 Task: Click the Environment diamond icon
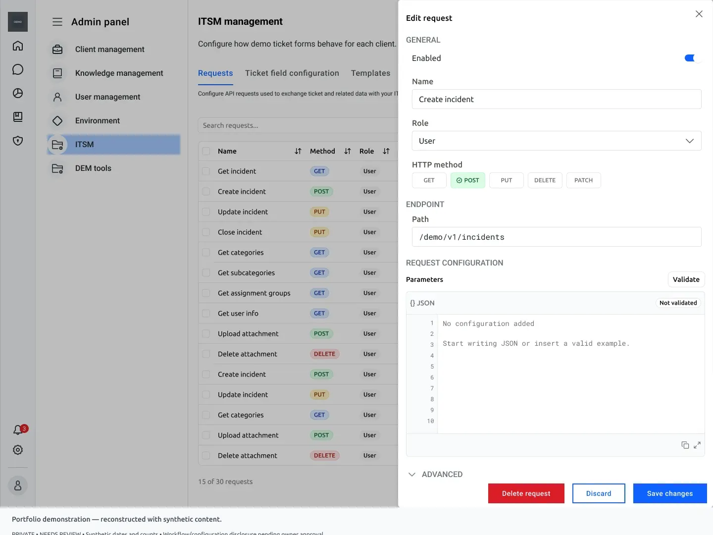(57, 121)
